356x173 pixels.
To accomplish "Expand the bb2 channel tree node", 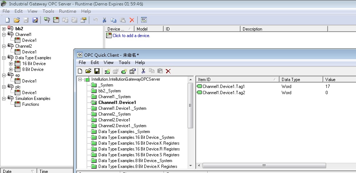I will (x=4, y=29).
